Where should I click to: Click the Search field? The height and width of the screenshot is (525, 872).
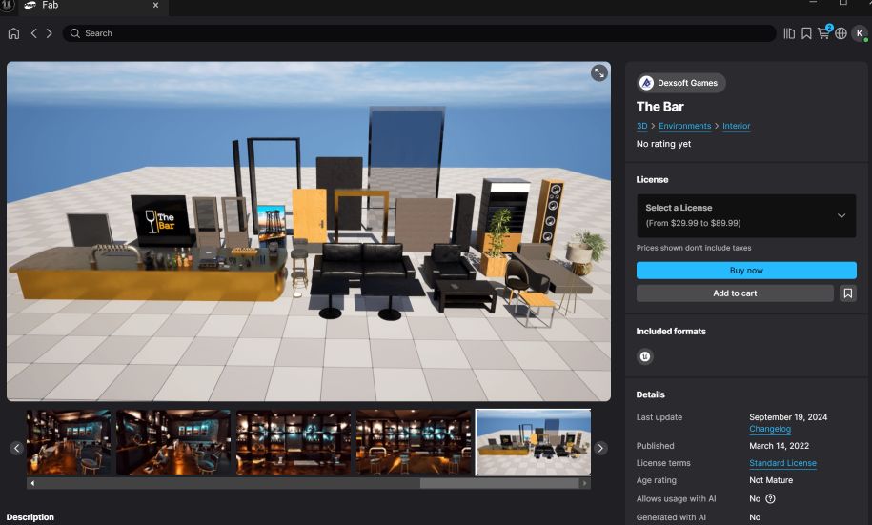pyautogui.click(x=419, y=33)
